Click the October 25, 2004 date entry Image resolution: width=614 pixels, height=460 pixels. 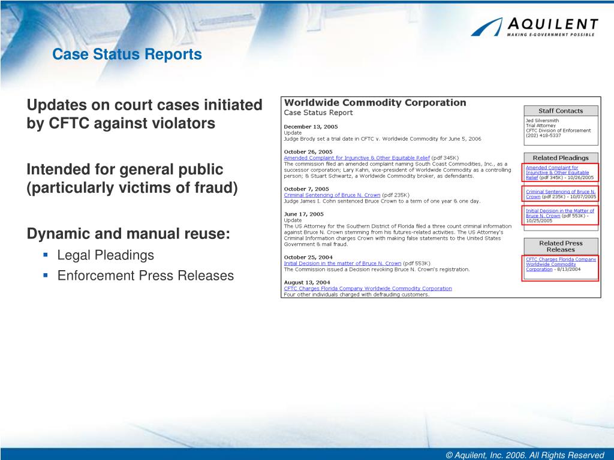308,258
